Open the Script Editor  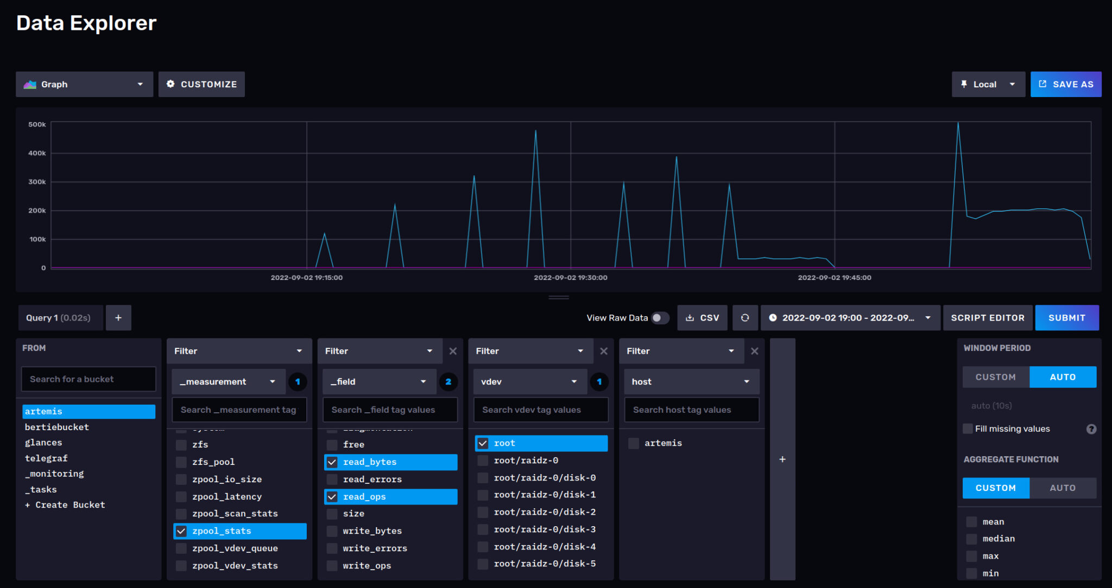click(x=988, y=317)
